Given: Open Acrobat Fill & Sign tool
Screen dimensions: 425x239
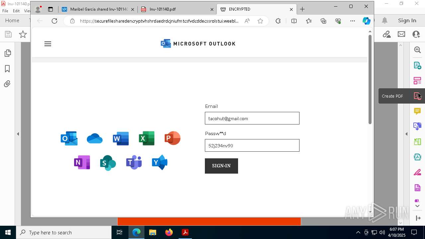Looking at the screenshot, I should [x=417, y=173].
